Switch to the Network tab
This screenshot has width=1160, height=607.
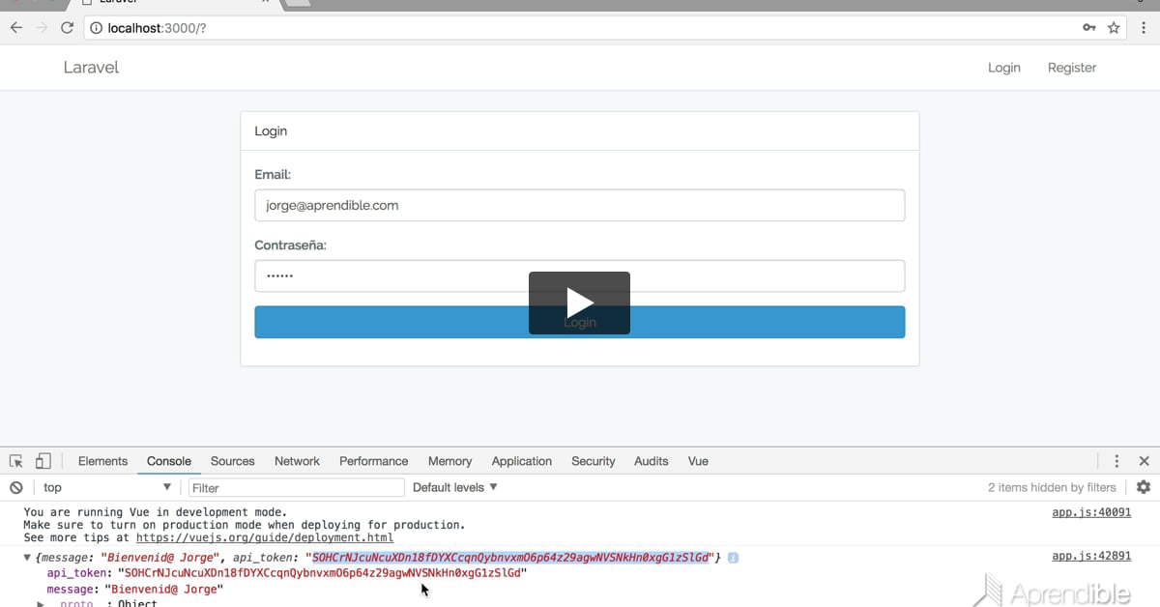297,461
